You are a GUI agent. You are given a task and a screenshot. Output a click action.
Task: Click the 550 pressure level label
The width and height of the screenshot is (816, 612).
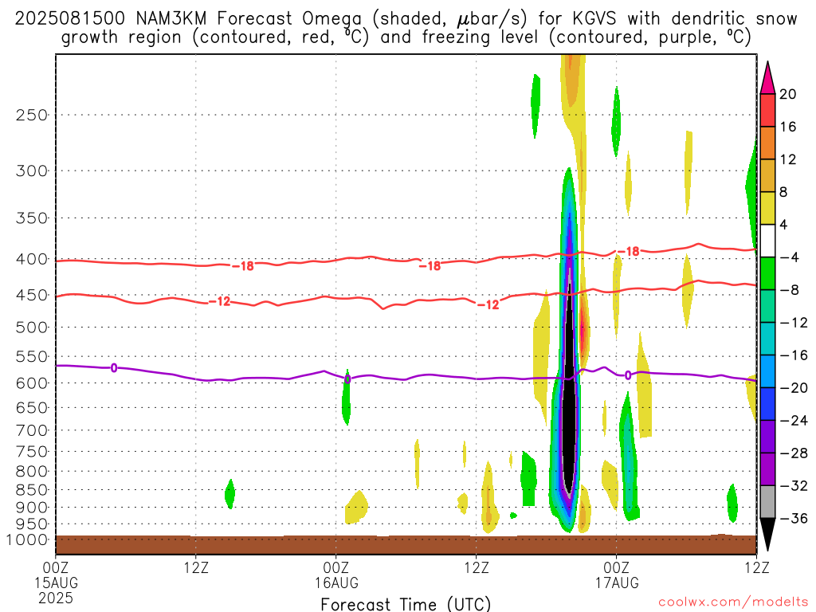pos(32,356)
